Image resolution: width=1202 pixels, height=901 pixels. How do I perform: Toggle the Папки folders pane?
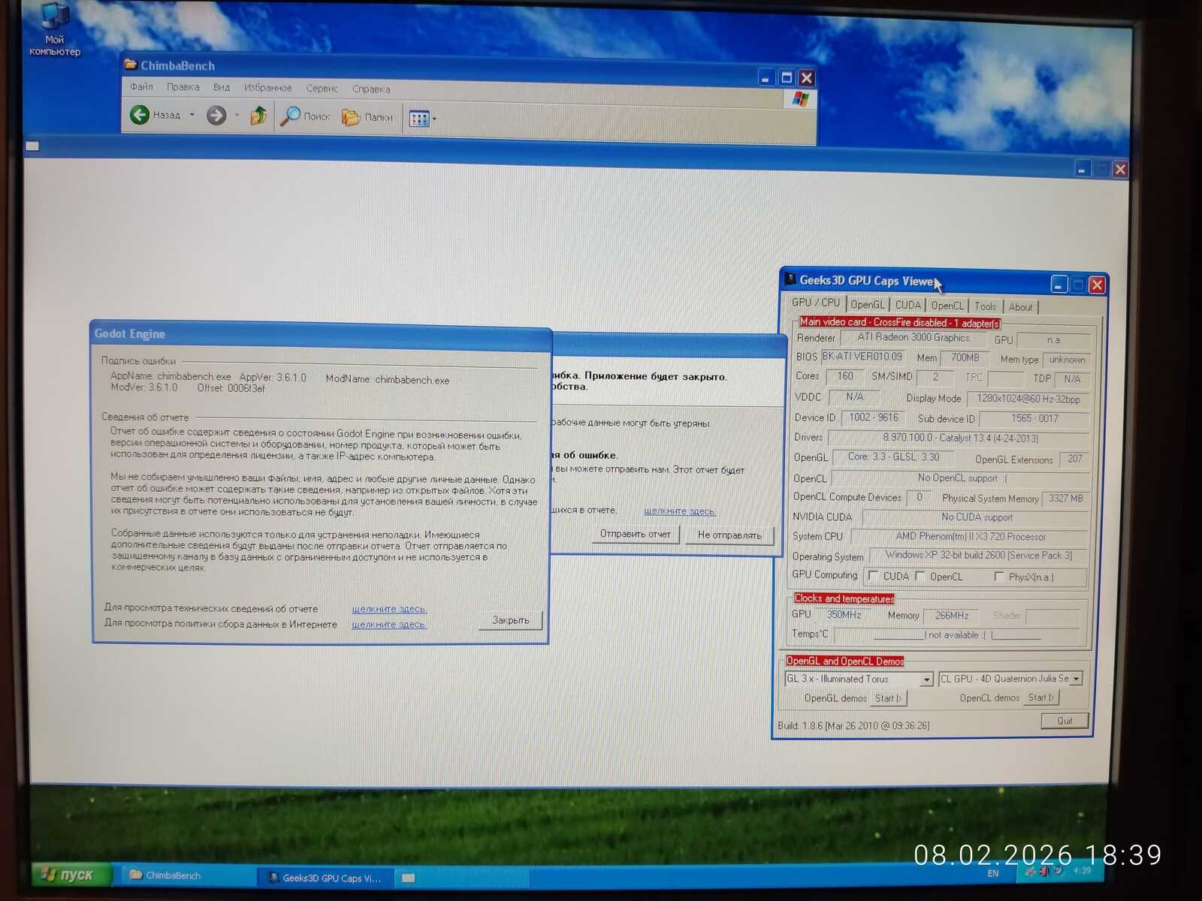point(367,117)
